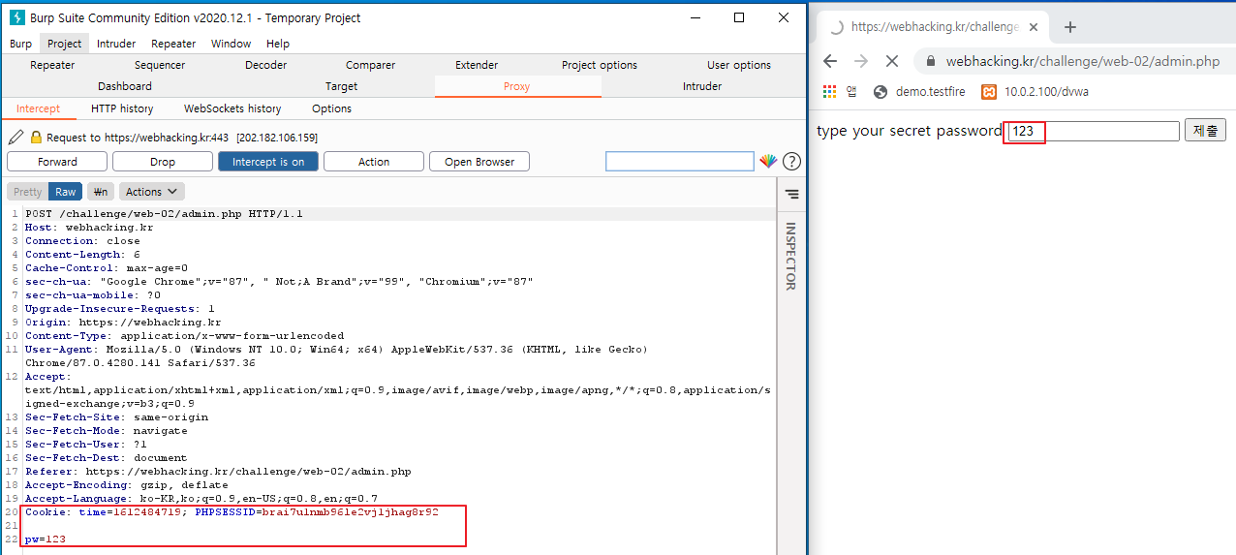Open the Proxy Options sub-tab

(331, 108)
